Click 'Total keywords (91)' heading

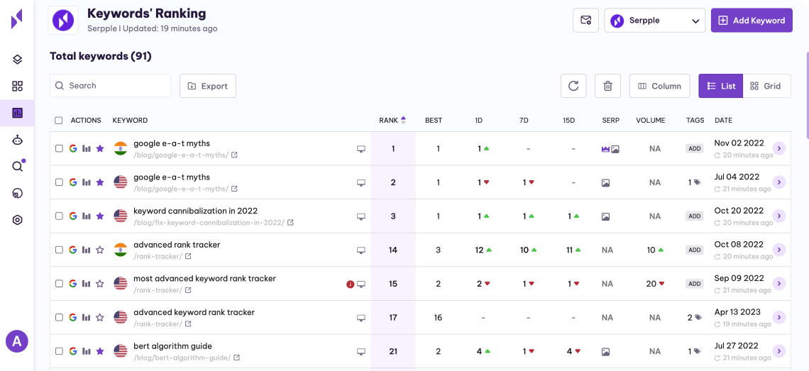coord(101,56)
